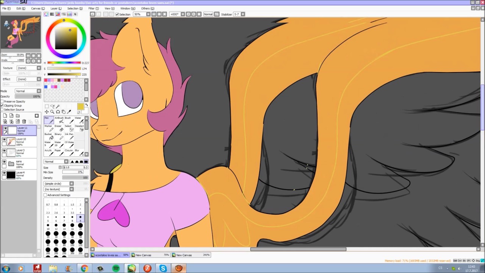Open the no texture brush dropdown
The width and height of the screenshot is (485, 273).
coord(59,189)
